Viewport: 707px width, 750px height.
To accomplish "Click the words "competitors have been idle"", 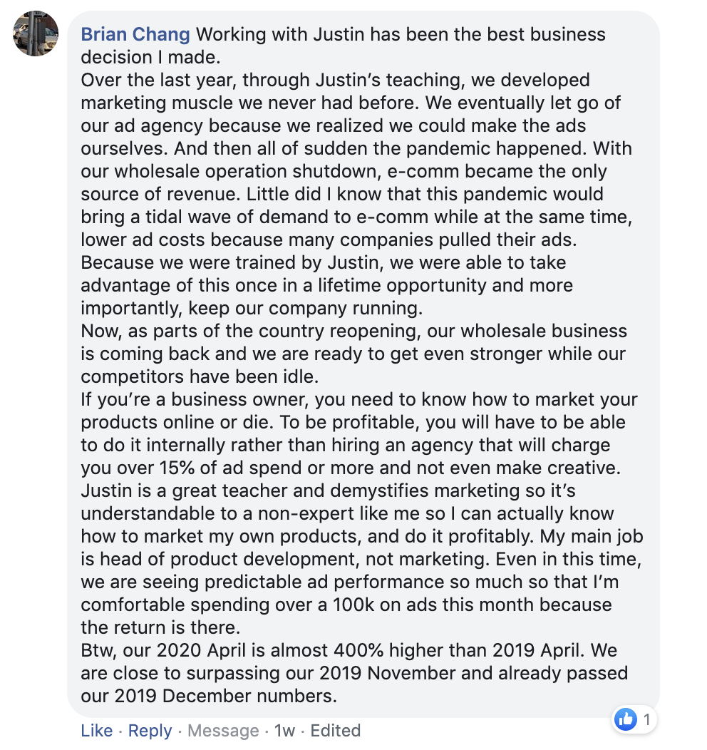I will coord(200,376).
